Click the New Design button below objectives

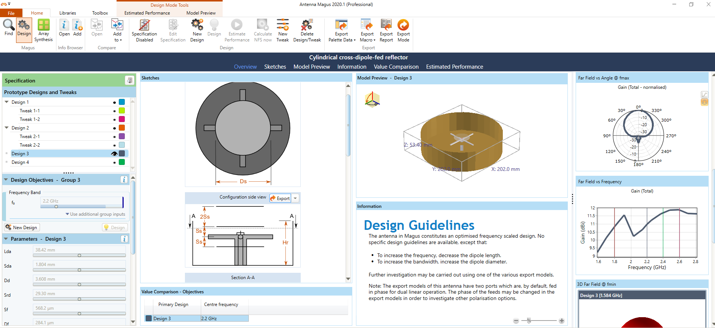(x=22, y=227)
